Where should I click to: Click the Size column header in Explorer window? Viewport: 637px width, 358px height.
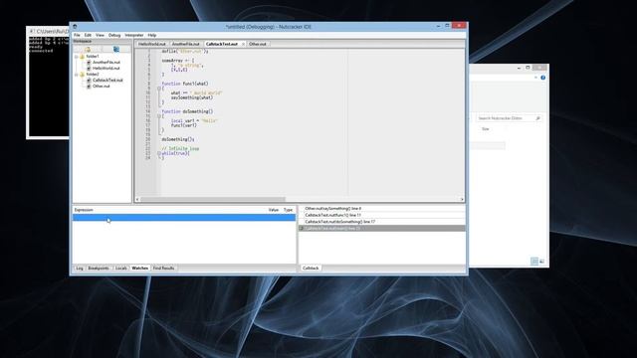[486, 129]
